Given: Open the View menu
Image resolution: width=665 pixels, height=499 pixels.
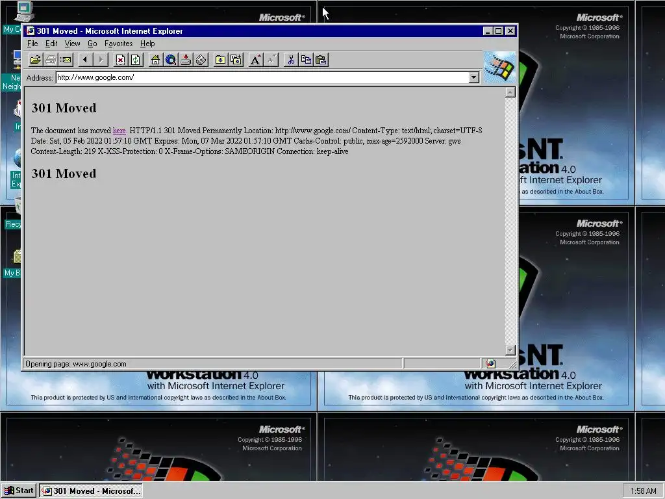Looking at the screenshot, I should (72, 44).
